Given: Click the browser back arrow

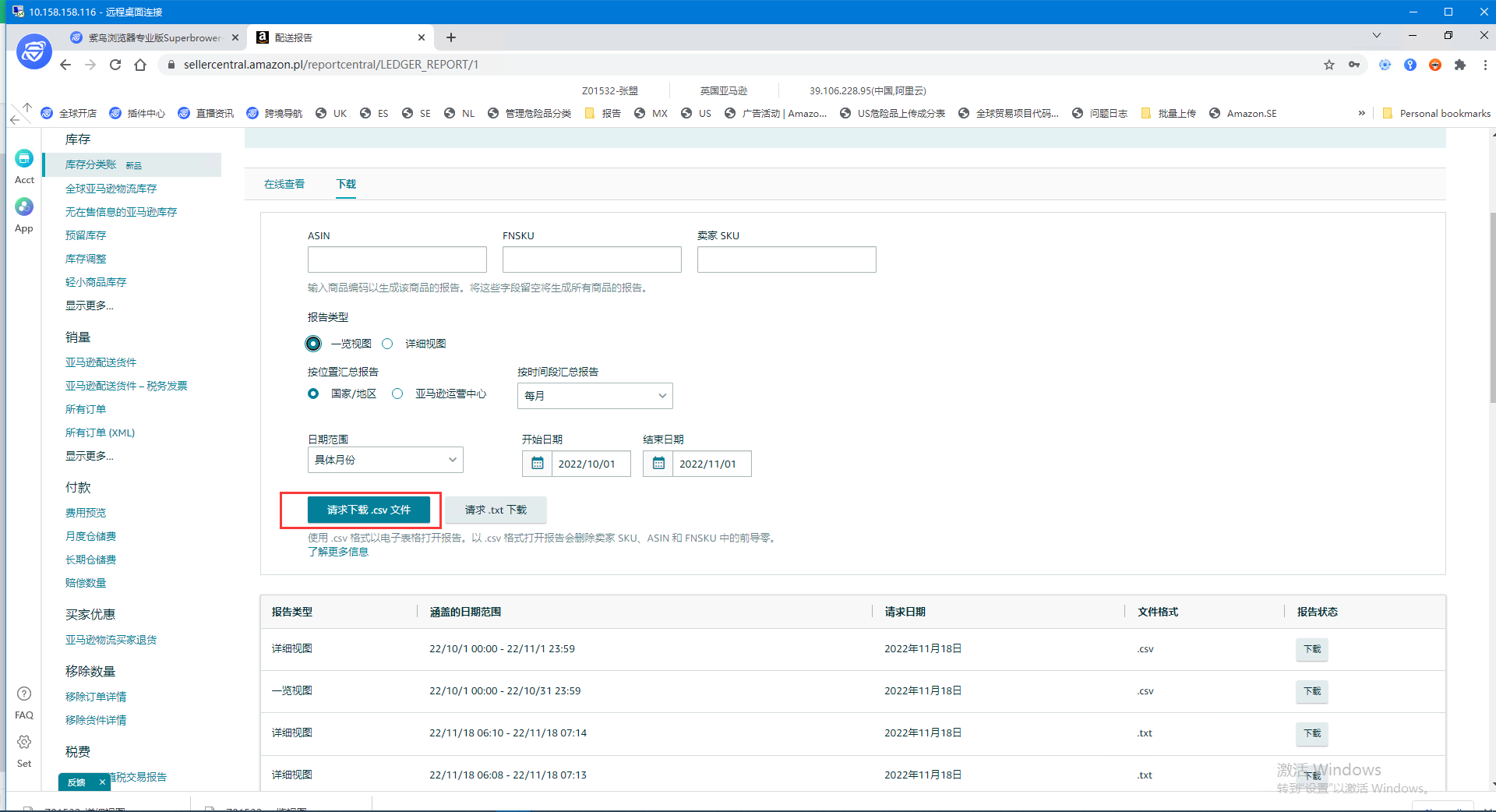Looking at the screenshot, I should (x=65, y=65).
